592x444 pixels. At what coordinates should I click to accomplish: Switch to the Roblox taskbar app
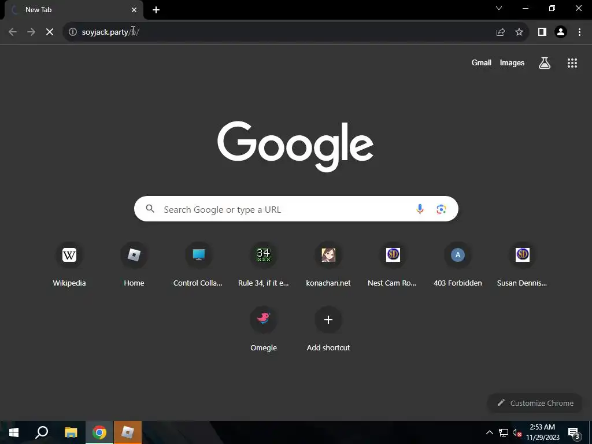pos(128,432)
